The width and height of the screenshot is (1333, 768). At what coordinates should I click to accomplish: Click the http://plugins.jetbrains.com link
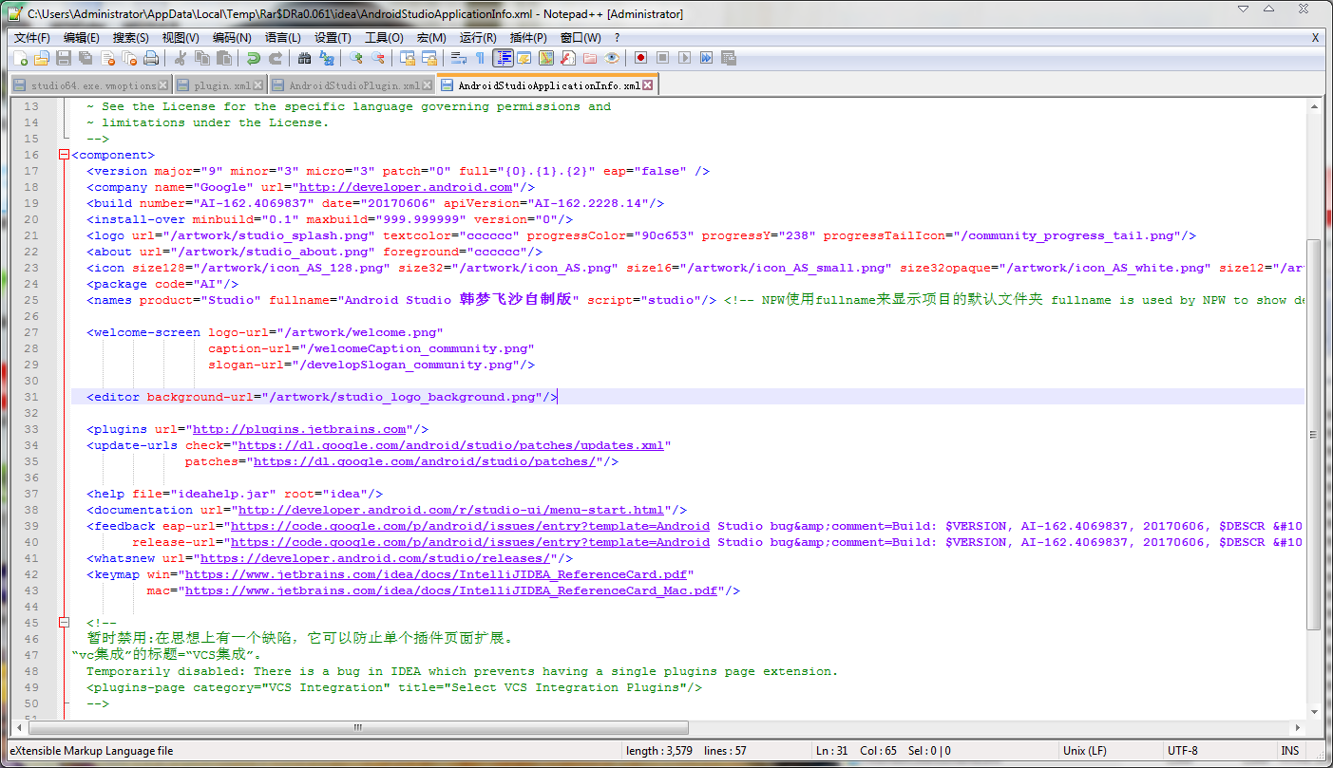299,429
